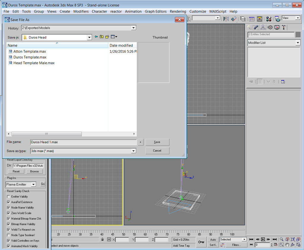Open the Layer Manager icon
The image size is (304, 250).
pos(243,19)
